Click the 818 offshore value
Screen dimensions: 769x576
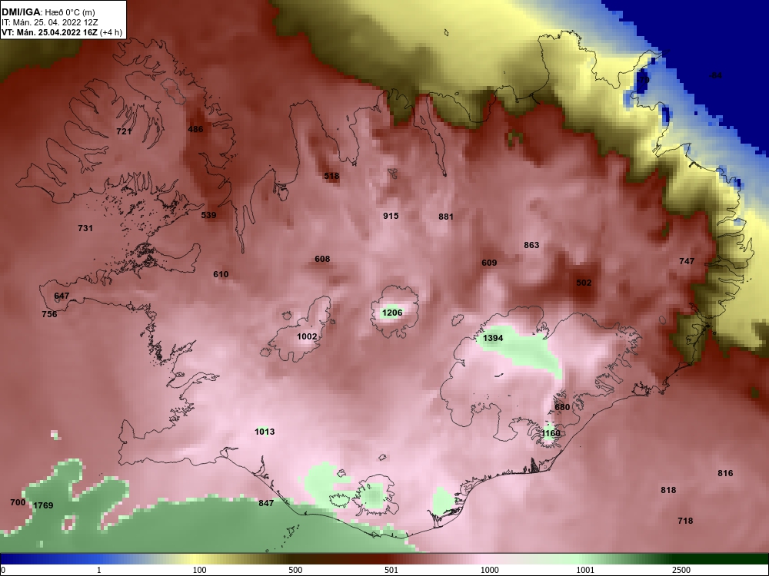668,490
